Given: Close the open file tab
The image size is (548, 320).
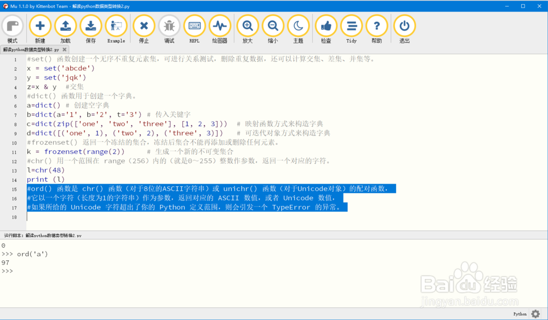Looking at the screenshot, I should point(65,49).
